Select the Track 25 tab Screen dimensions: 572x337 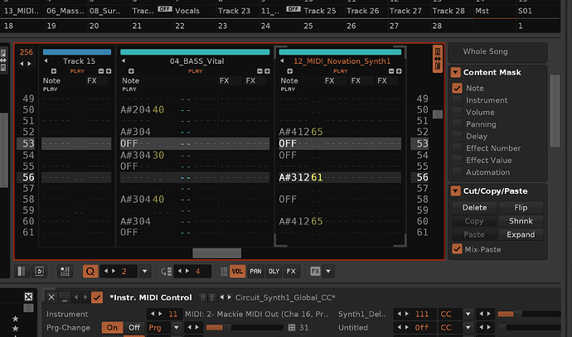[x=320, y=11]
